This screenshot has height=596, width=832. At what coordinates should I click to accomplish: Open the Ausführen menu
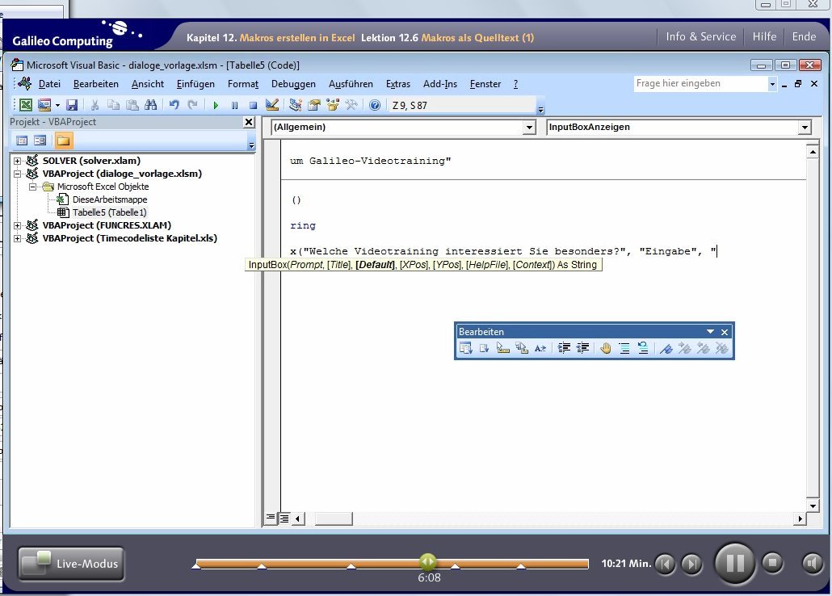[351, 84]
